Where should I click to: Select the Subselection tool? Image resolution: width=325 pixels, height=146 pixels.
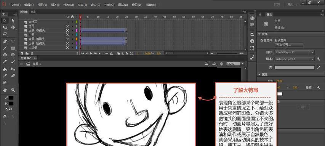(13, 21)
